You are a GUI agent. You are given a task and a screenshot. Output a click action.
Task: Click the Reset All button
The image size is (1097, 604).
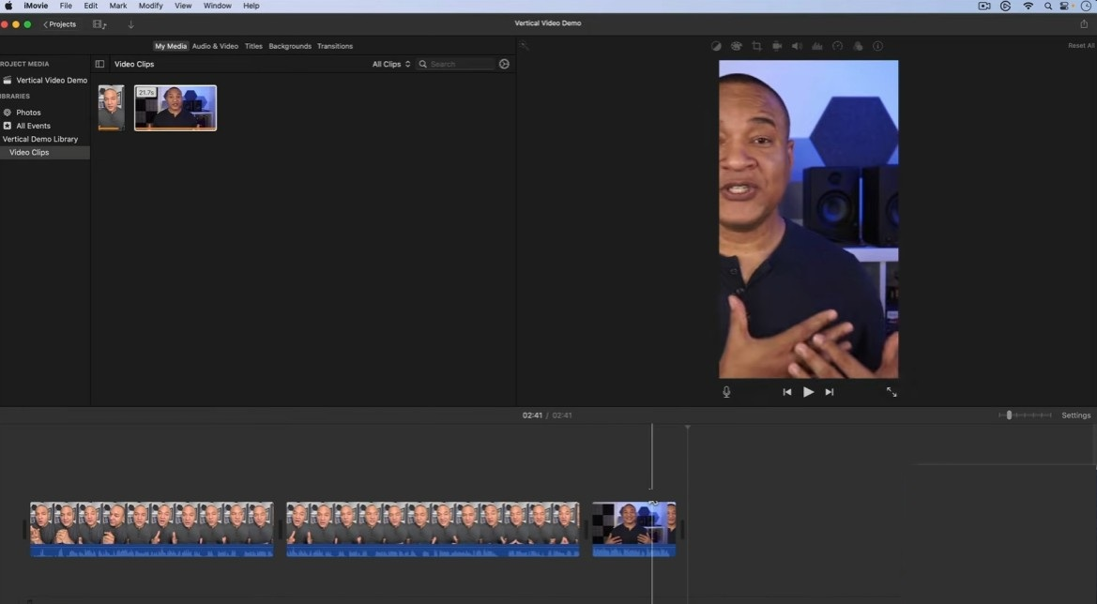coord(1081,45)
